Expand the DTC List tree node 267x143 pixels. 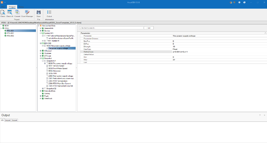pos(40,56)
